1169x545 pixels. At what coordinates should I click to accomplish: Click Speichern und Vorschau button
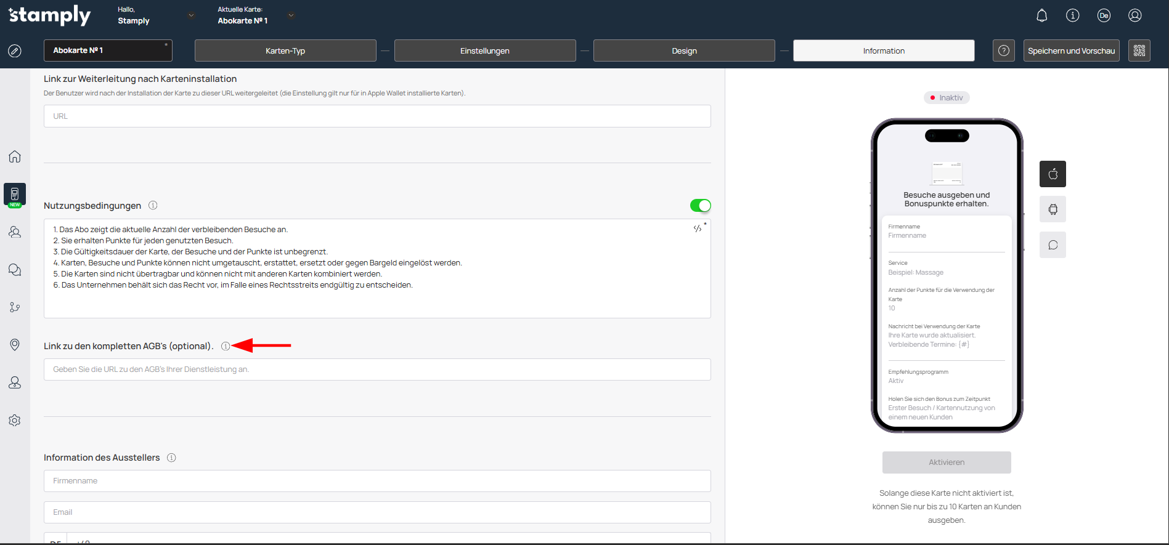[x=1071, y=50]
